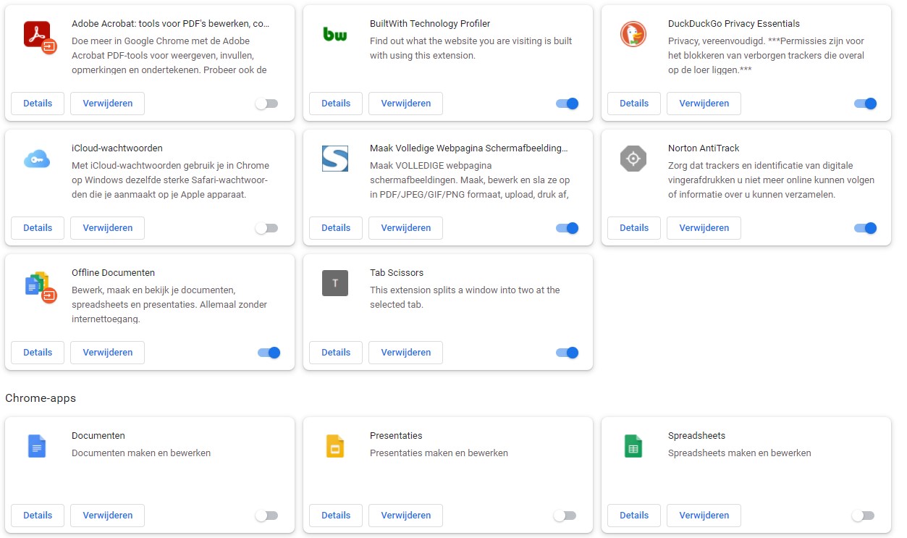
Task: Open Details for Documenten app
Action: [38, 516]
